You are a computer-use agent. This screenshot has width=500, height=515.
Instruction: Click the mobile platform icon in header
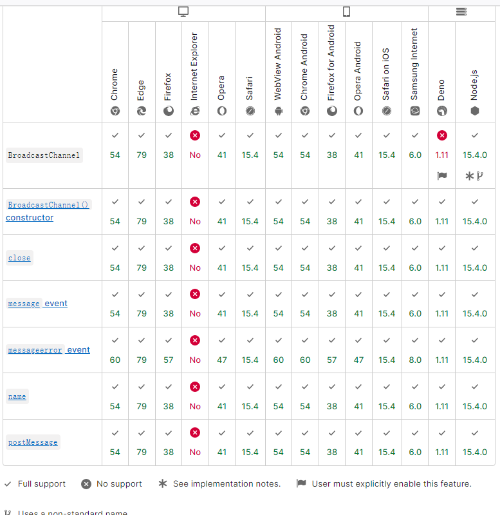(346, 12)
